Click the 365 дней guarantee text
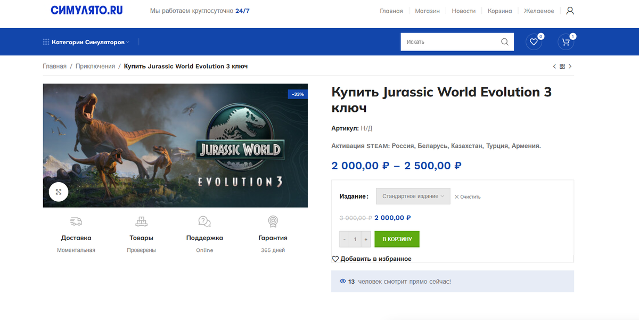 [273, 250]
